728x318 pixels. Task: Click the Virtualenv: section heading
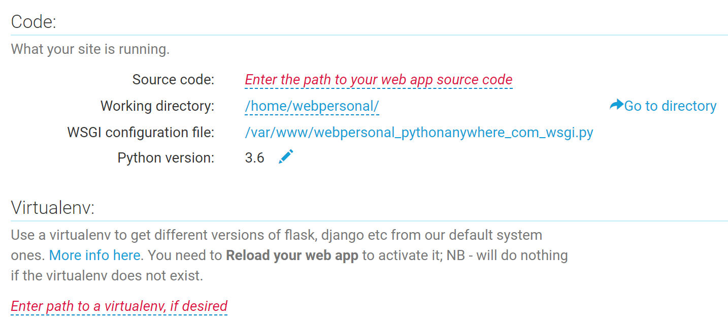point(53,207)
